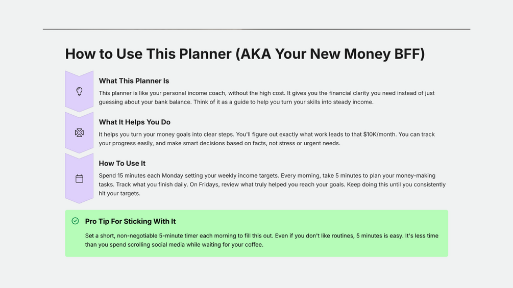Select the crossed envelope icon
Image resolution: width=513 pixels, height=288 pixels.
click(x=79, y=133)
